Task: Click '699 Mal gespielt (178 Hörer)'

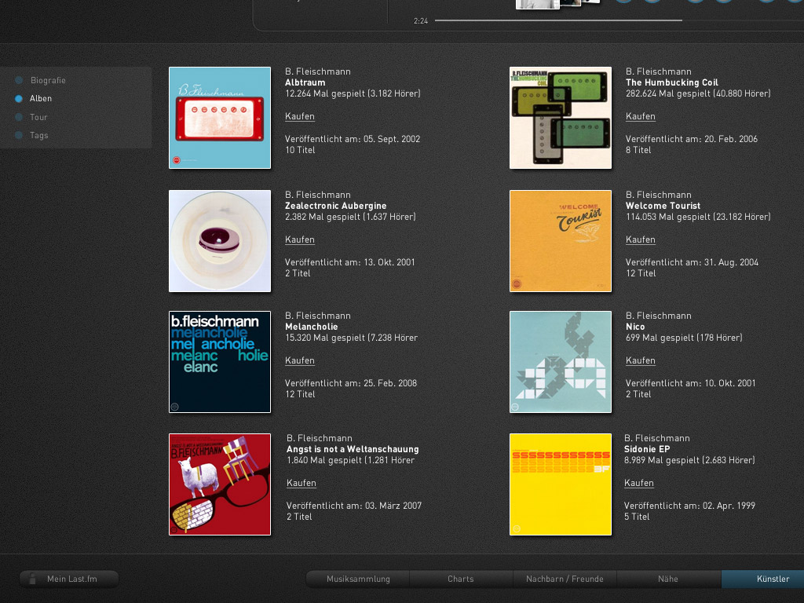Action: point(684,338)
